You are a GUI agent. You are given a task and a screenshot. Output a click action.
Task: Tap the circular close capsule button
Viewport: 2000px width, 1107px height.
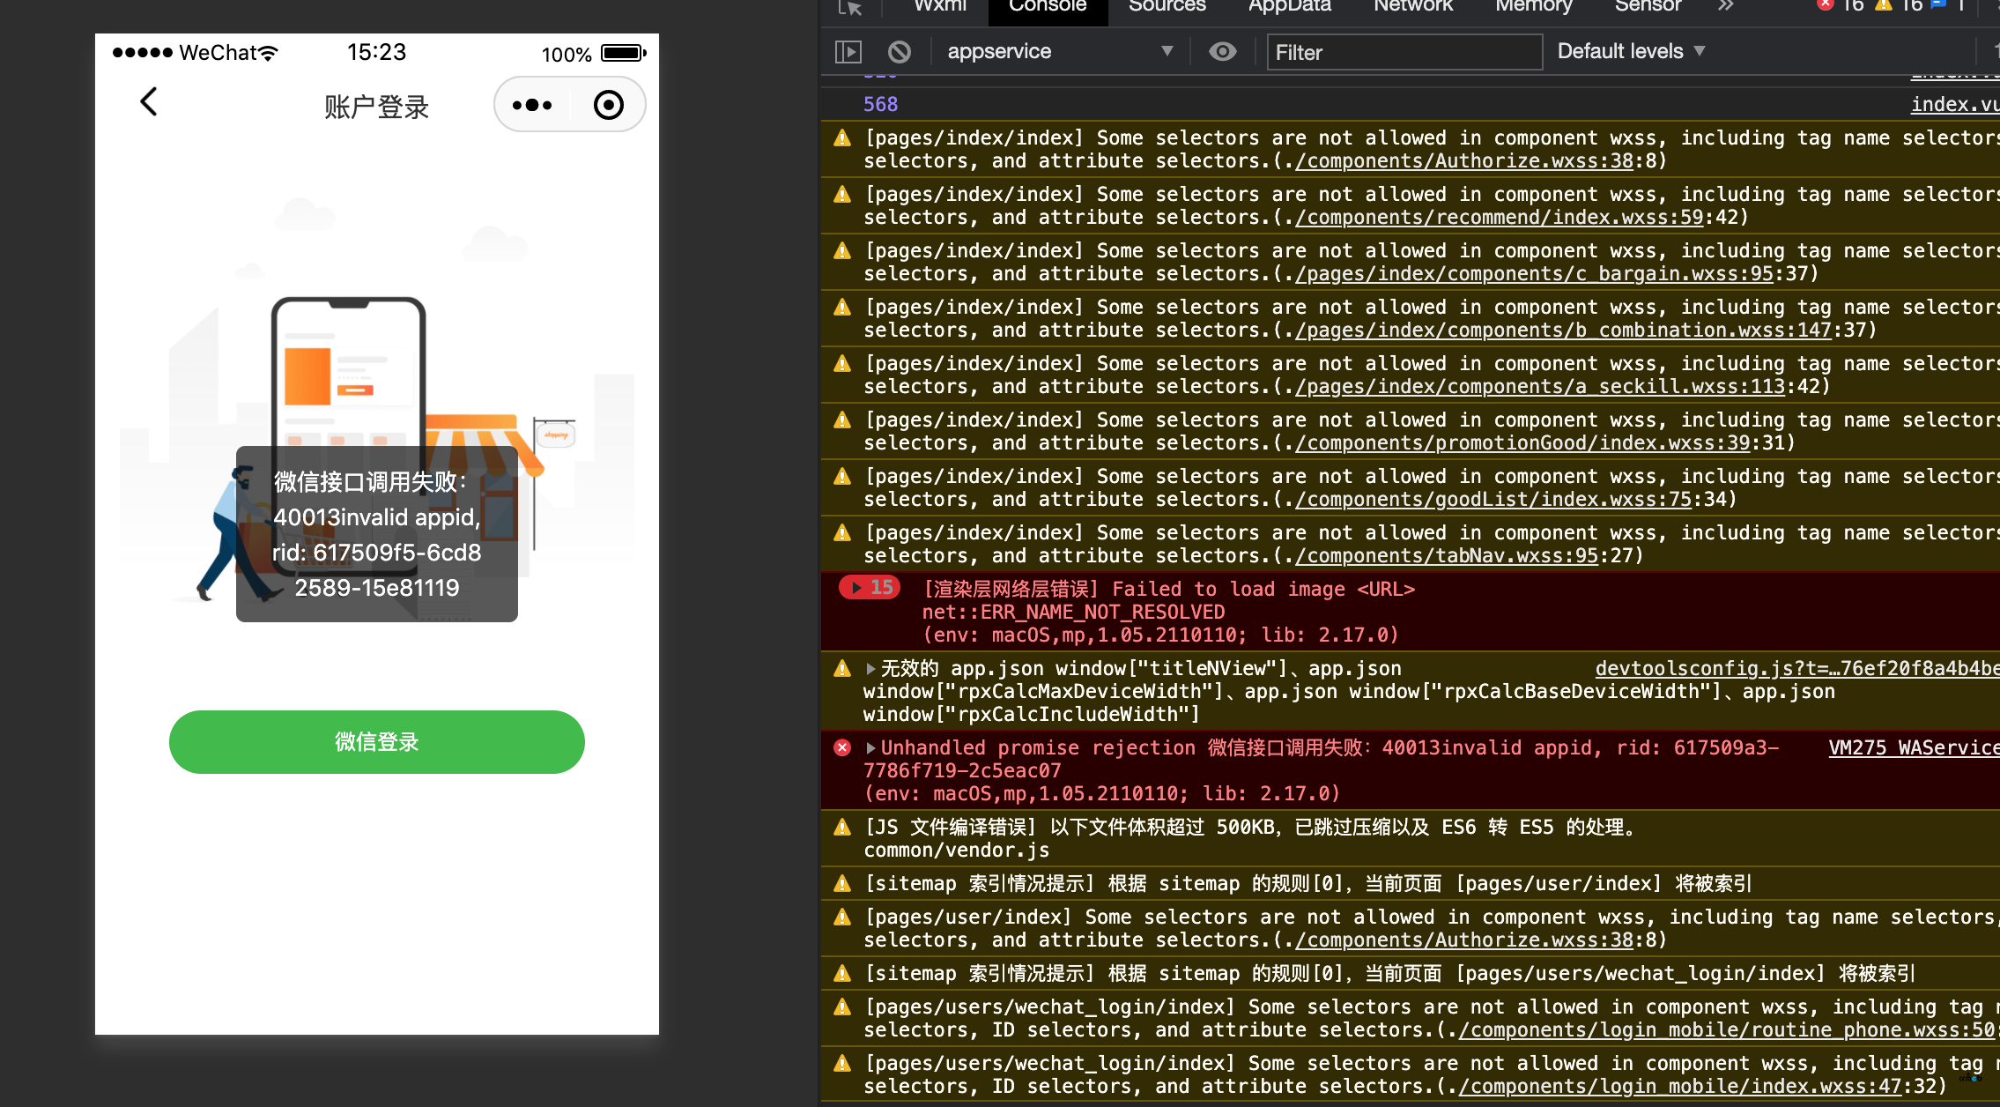tap(608, 105)
